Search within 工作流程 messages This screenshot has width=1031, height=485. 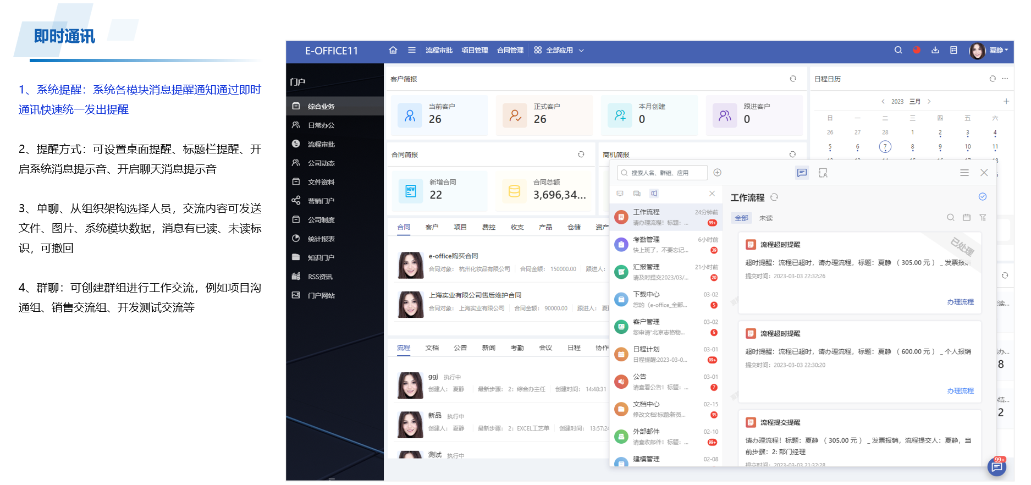click(950, 218)
